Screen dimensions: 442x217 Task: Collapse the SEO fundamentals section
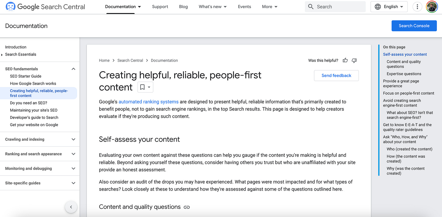point(73,69)
